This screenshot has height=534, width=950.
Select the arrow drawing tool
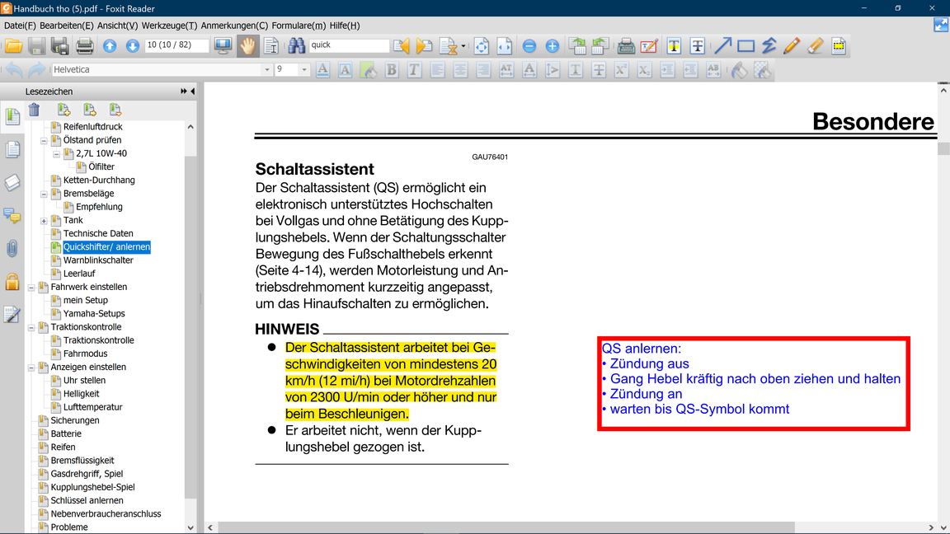(x=722, y=46)
